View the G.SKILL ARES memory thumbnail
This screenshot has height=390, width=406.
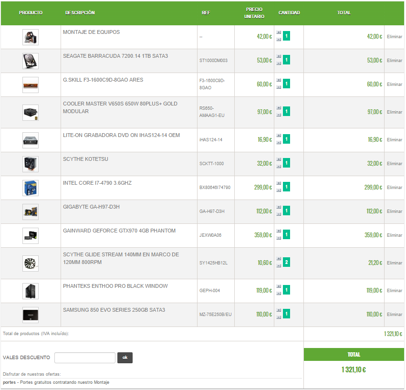click(31, 85)
